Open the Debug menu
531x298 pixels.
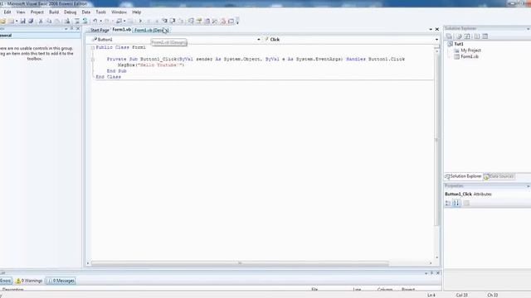click(x=70, y=12)
